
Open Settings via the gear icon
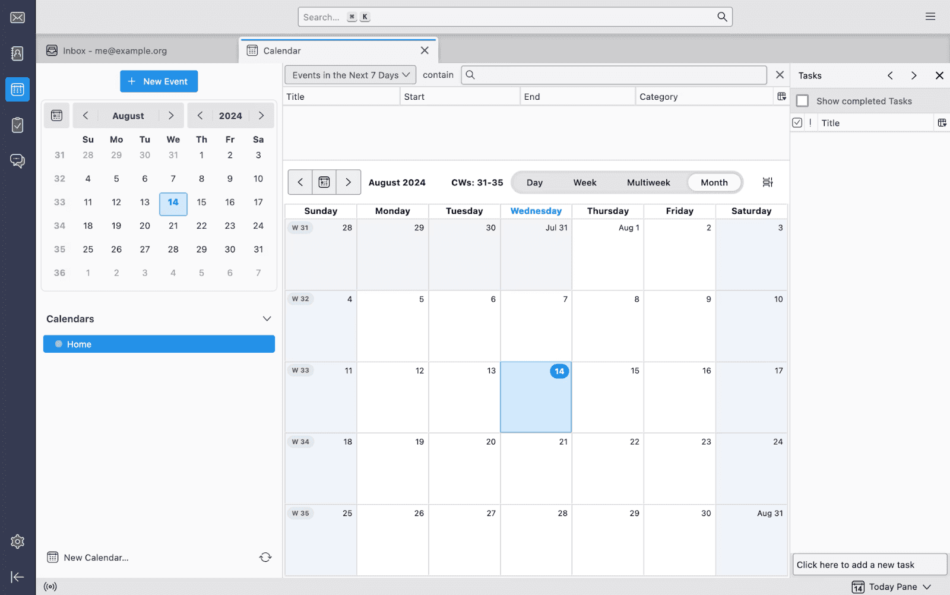click(x=17, y=541)
